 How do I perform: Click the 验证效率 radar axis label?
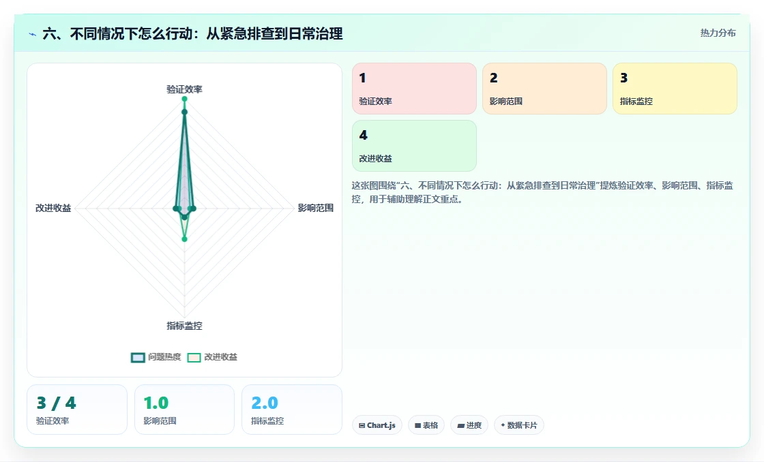(x=184, y=89)
